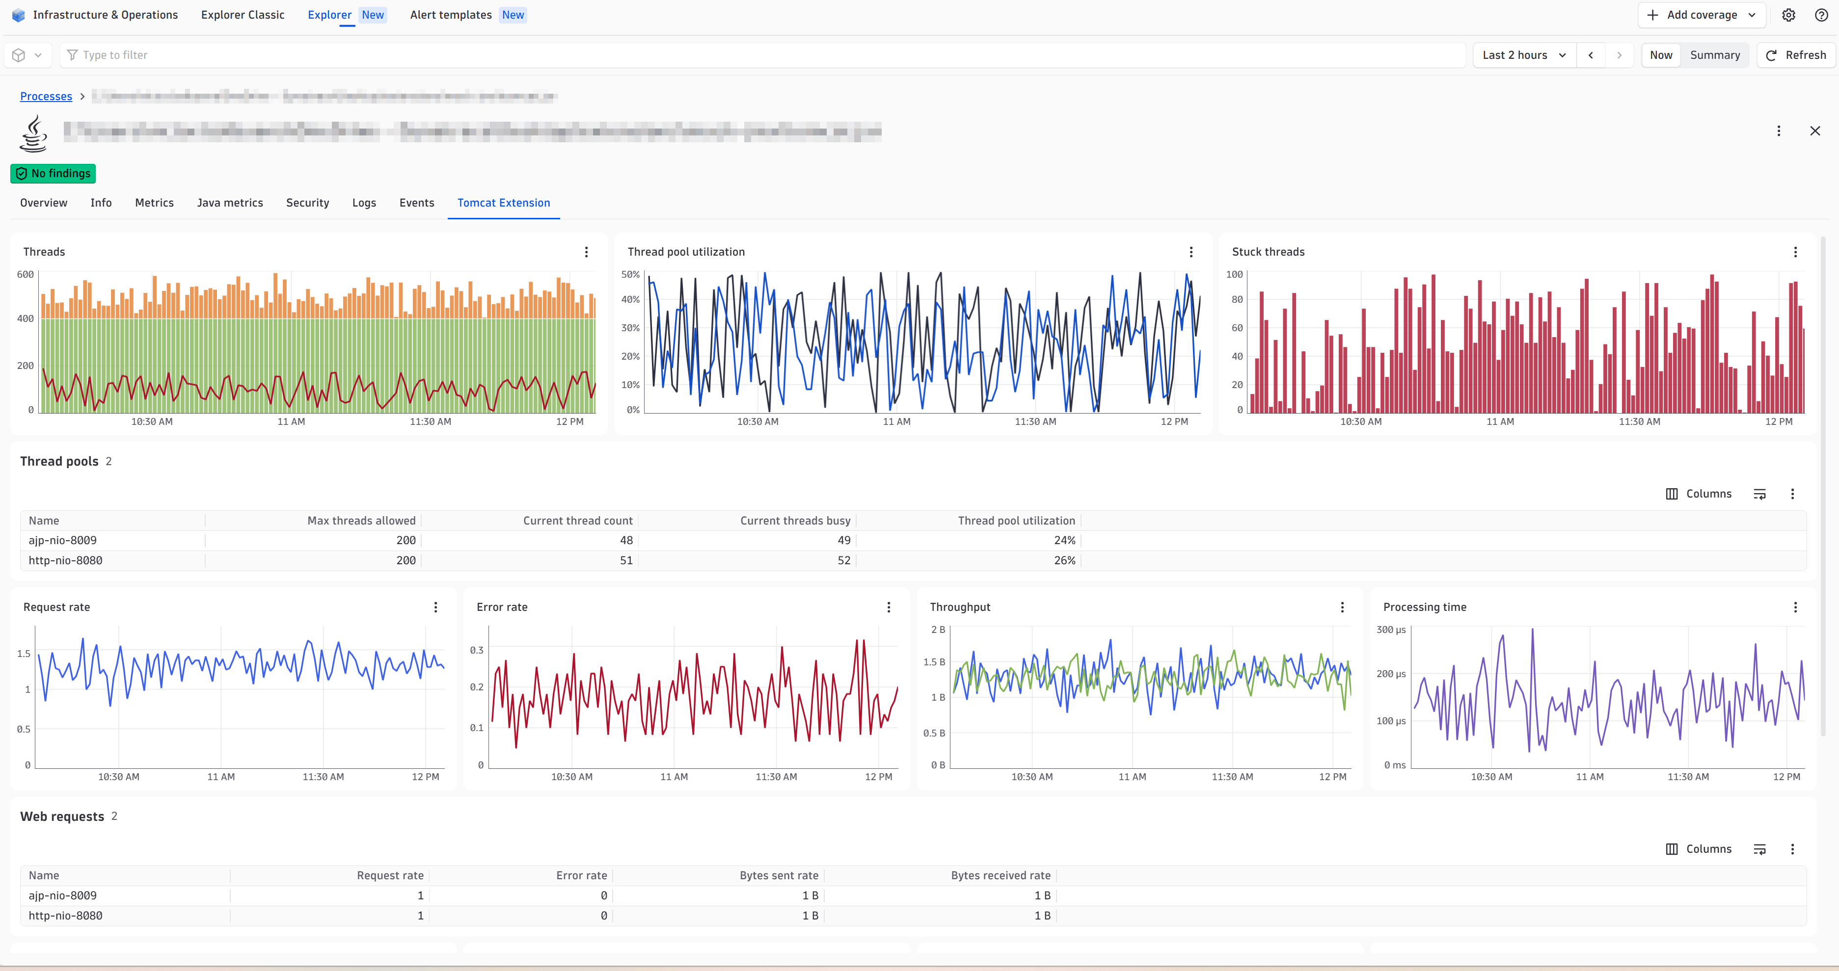The height and width of the screenshot is (971, 1839).
Task: Select the Summary toggle option
Action: 1714,55
